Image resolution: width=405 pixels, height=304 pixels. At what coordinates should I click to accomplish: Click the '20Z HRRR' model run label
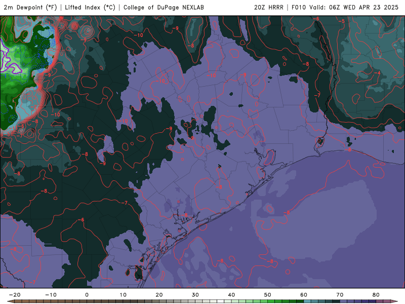coord(269,7)
